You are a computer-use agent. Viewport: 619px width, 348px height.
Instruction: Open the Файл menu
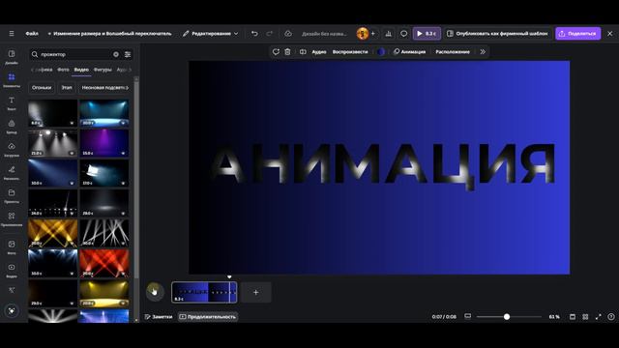pos(32,34)
